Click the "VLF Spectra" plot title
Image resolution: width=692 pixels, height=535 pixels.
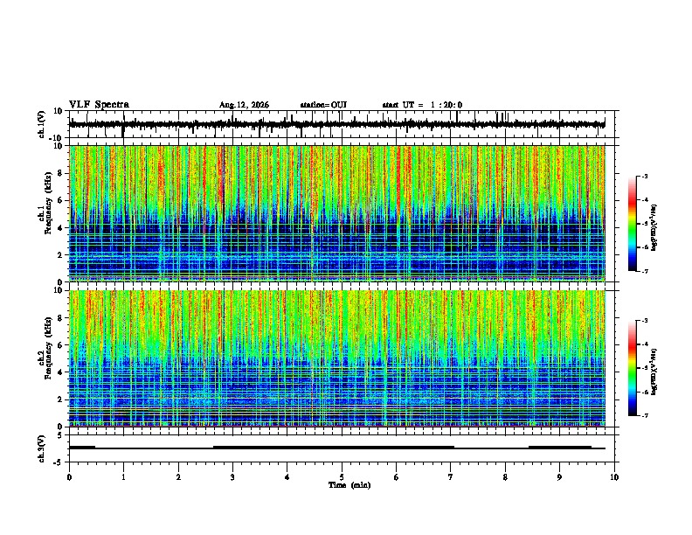(99, 105)
